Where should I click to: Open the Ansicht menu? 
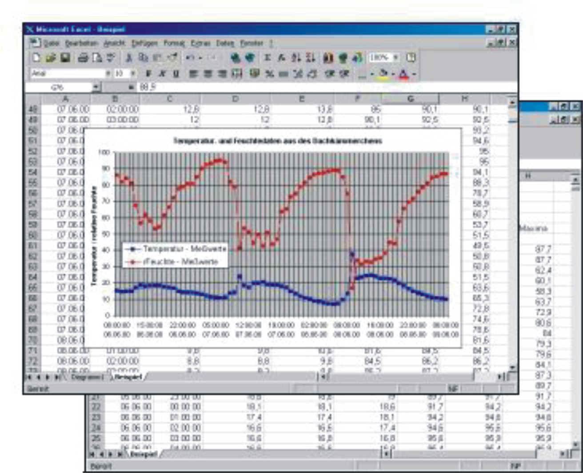(x=114, y=44)
